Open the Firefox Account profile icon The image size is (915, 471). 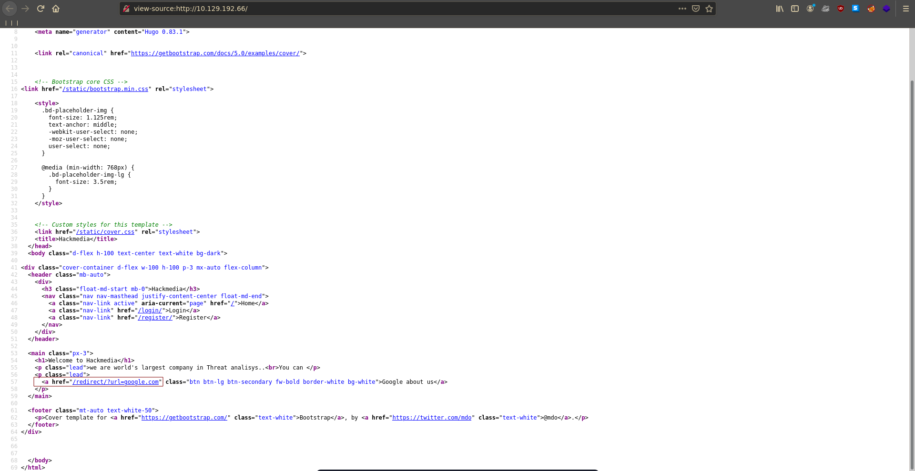pos(810,9)
